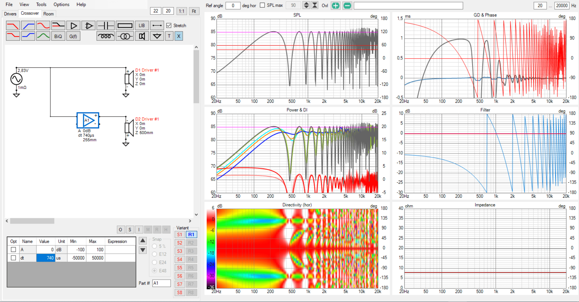Click the highlighted X toolbar button
579x302 pixels.
tap(179, 36)
